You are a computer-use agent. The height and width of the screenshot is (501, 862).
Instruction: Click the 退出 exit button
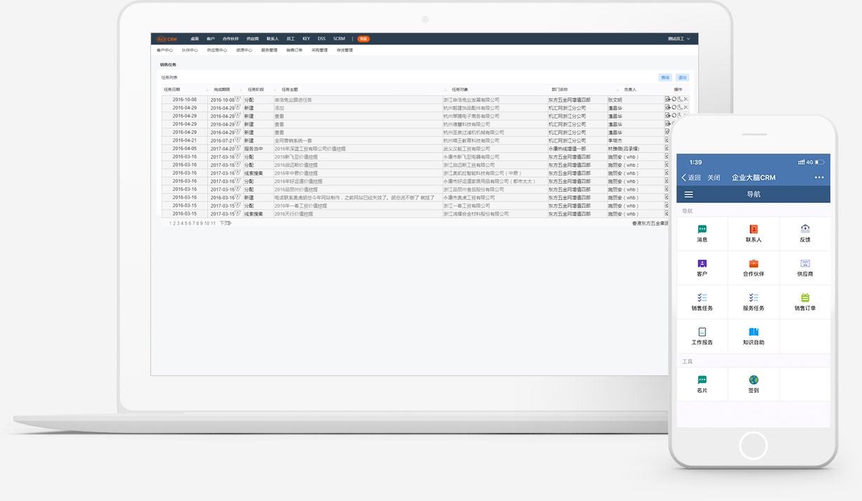click(682, 77)
